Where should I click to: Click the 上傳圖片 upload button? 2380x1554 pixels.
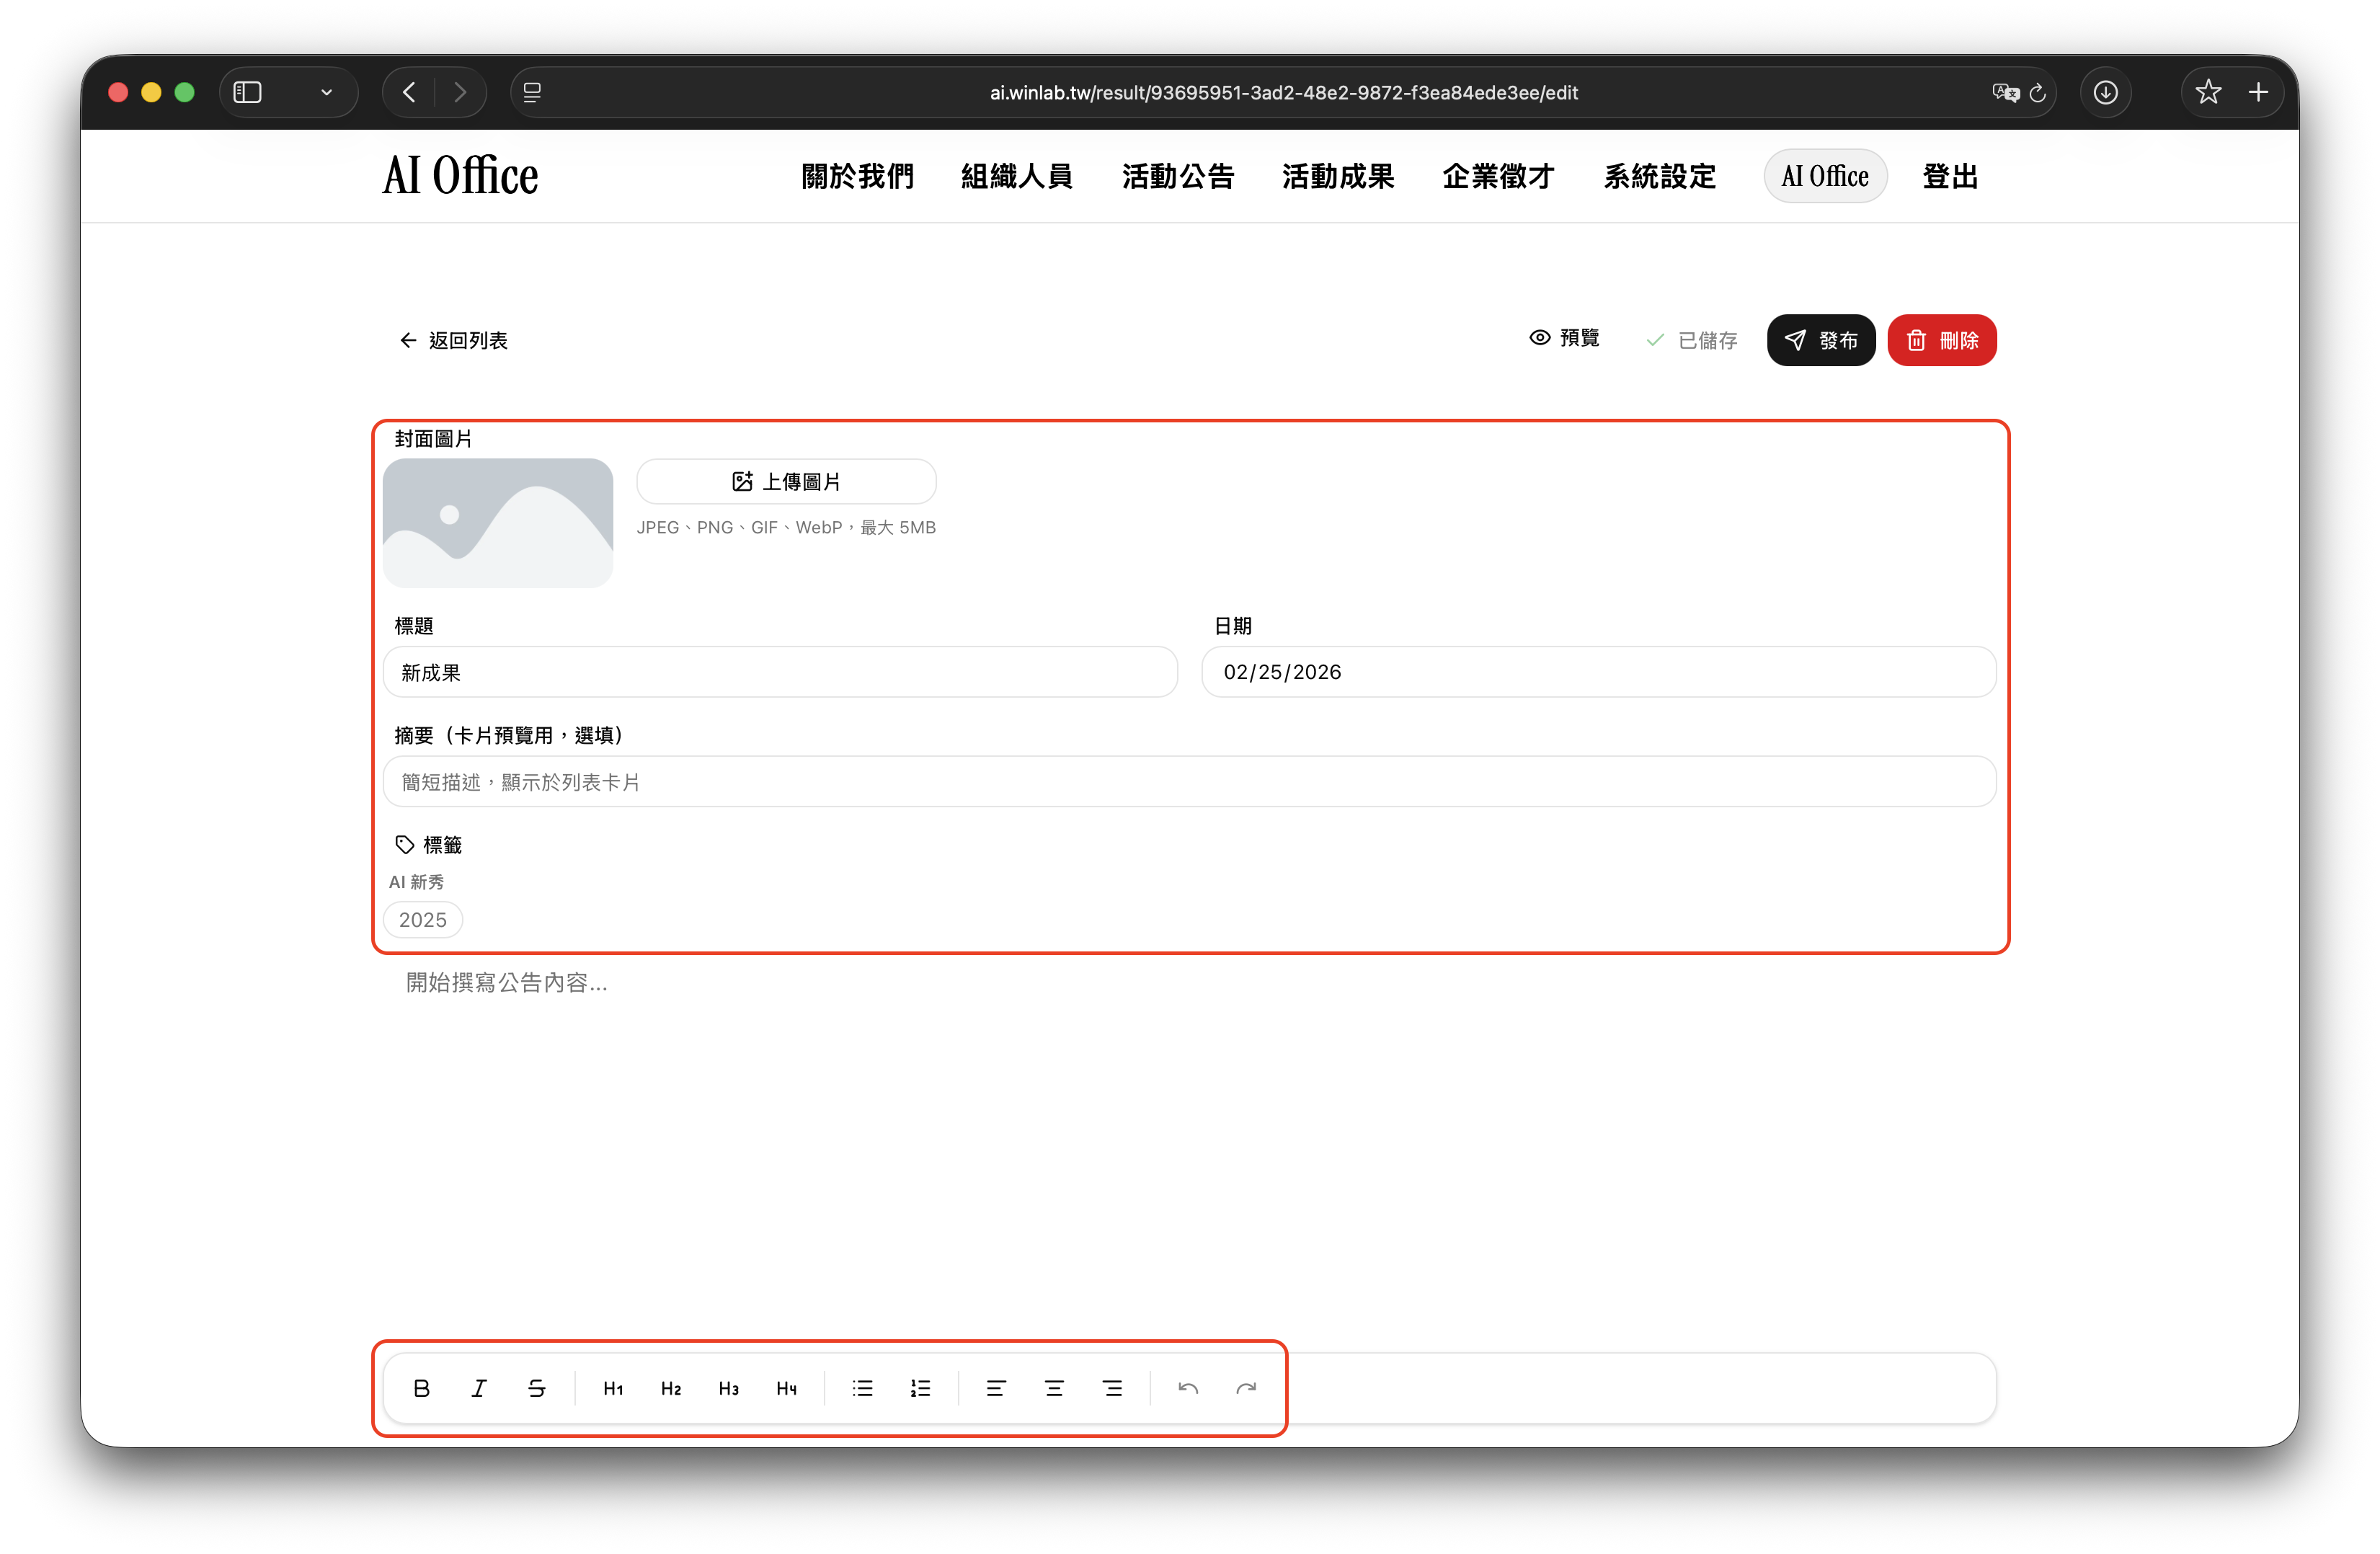coord(786,482)
